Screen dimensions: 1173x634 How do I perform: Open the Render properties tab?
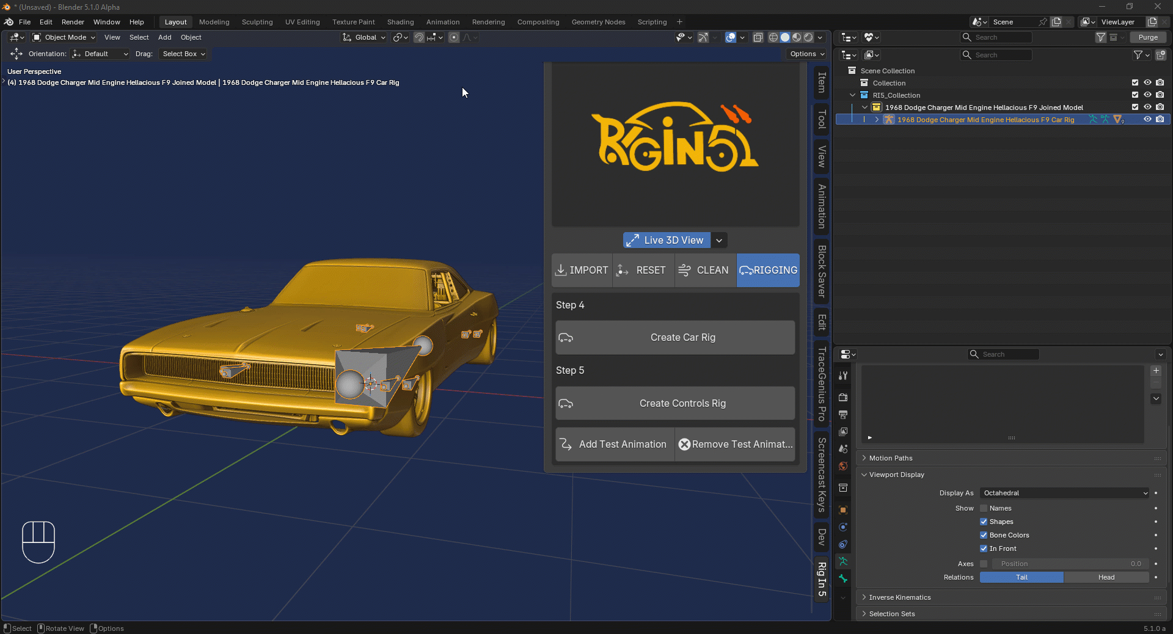pyautogui.click(x=843, y=398)
